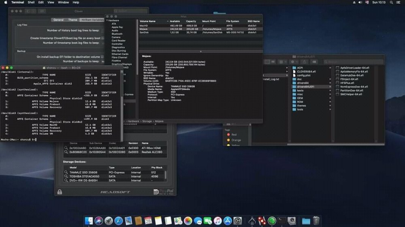Open Finder from the Dock
This screenshot has height=227, width=405.
point(89,221)
